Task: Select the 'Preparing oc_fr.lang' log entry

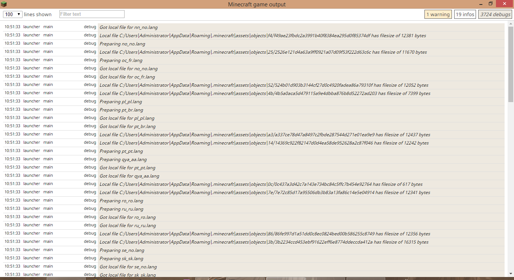Action: (x=121, y=60)
